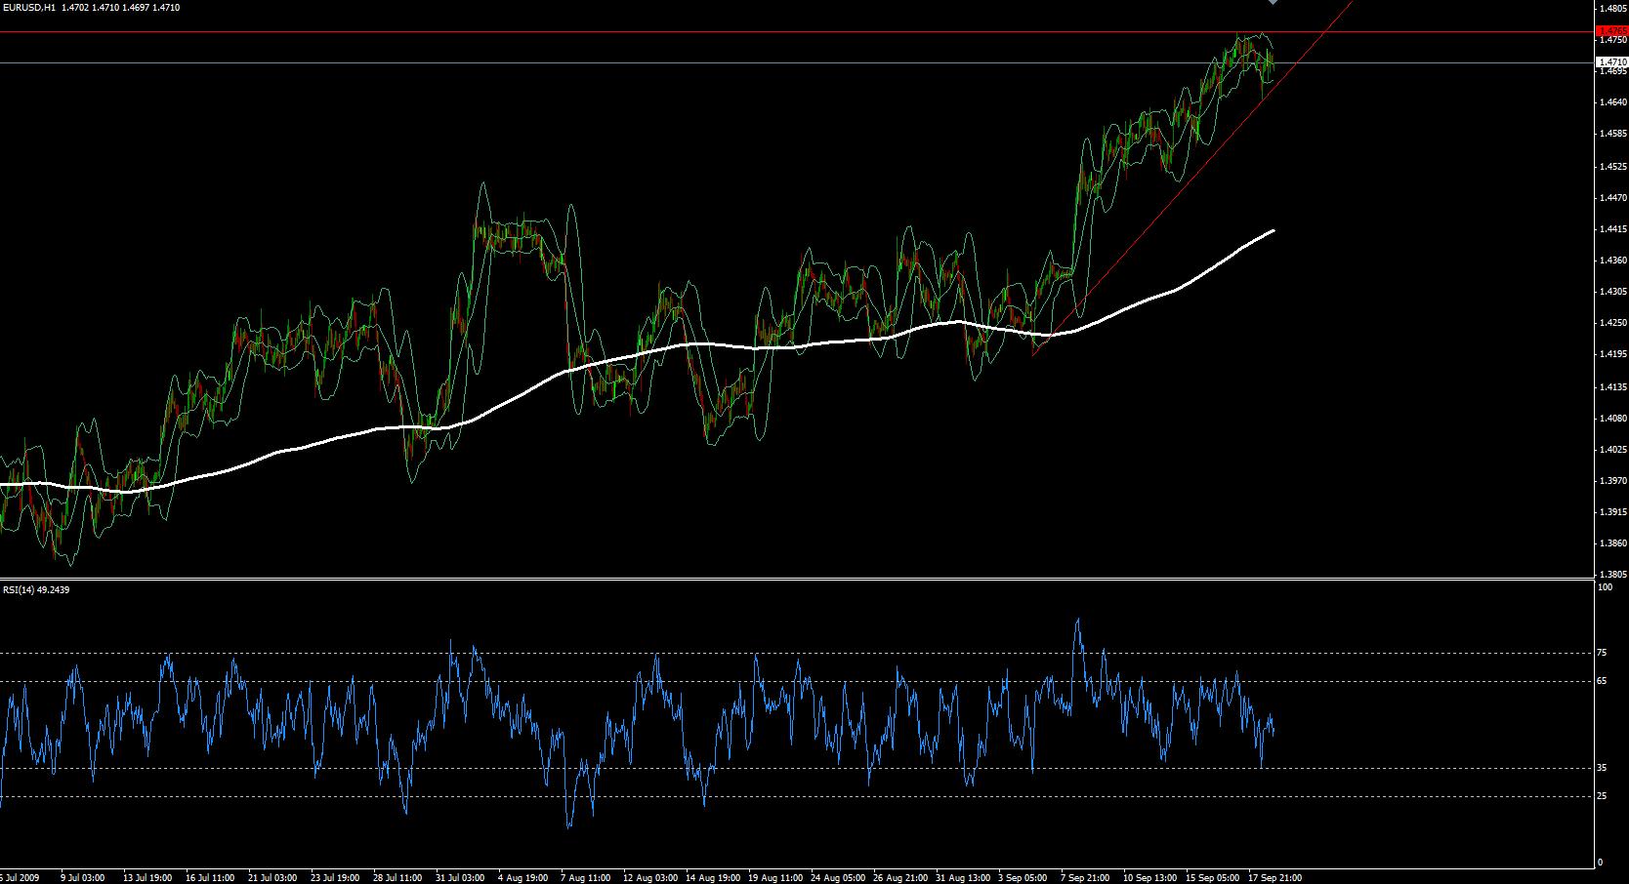Click the EURUSD,H1 chart title label
The image size is (1629, 884).
(x=29, y=8)
